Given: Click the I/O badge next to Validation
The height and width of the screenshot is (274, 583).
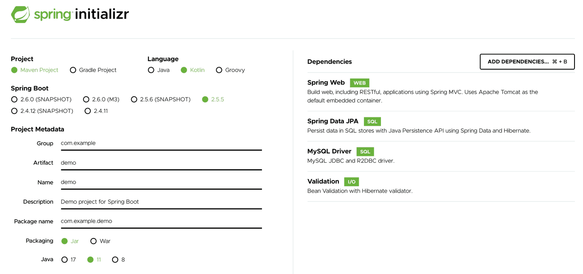Looking at the screenshot, I should pyautogui.click(x=351, y=182).
